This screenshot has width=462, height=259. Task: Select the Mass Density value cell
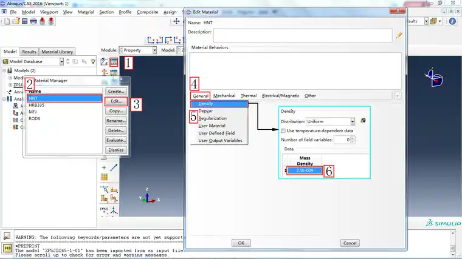click(305, 170)
